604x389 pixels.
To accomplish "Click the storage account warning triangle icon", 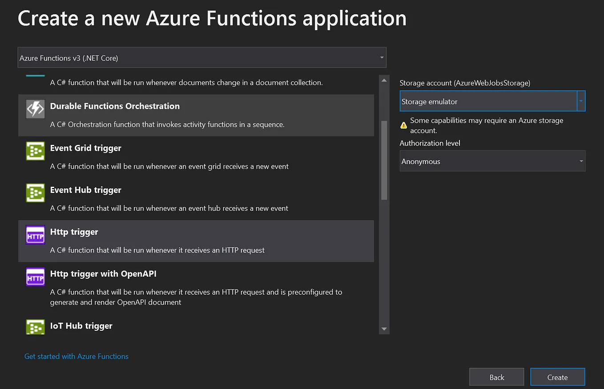I will pyautogui.click(x=403, y=125).
